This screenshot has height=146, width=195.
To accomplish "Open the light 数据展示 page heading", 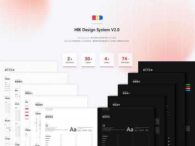I will [19, 82].
